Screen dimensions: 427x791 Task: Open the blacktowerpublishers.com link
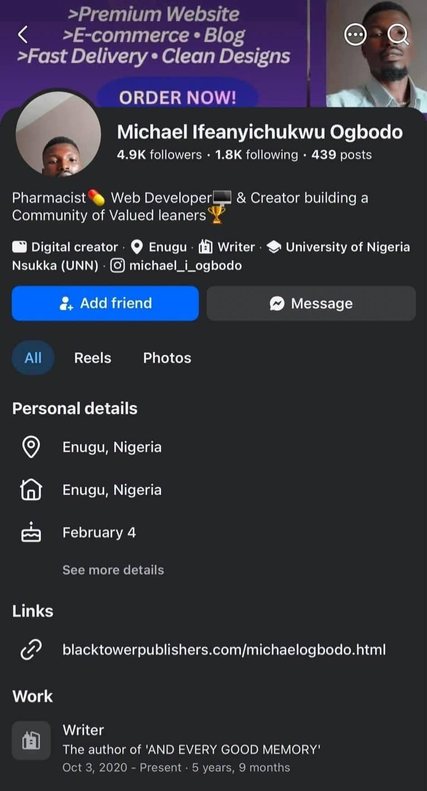224,649
